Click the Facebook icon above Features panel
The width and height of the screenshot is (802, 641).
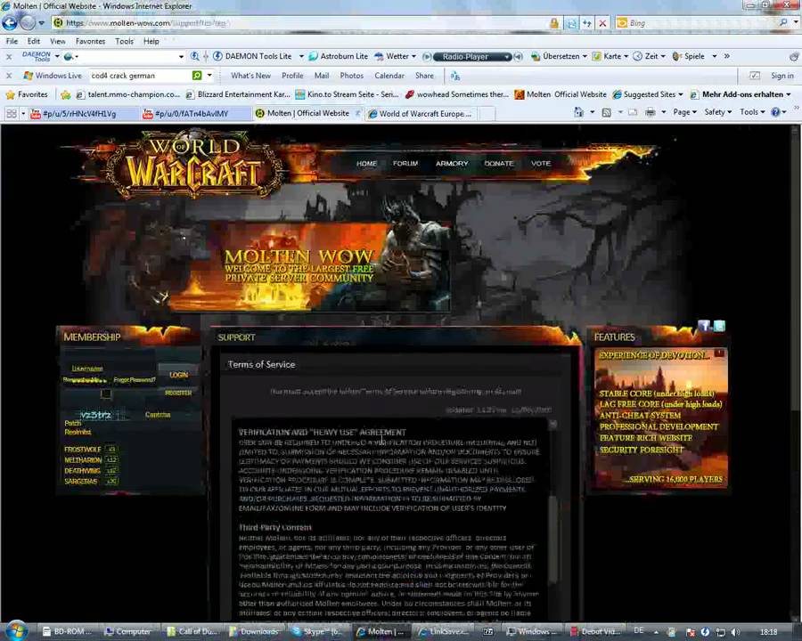click(704, 326)
